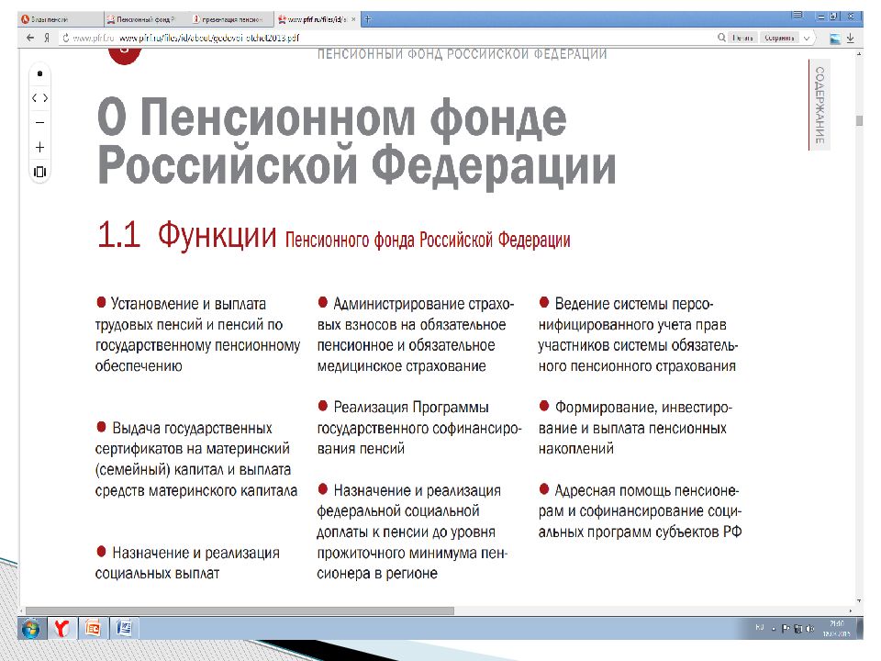The image size is (881, 661).
Task: Click the search magnifier in the address bar
Action: (x=721, y=38)
